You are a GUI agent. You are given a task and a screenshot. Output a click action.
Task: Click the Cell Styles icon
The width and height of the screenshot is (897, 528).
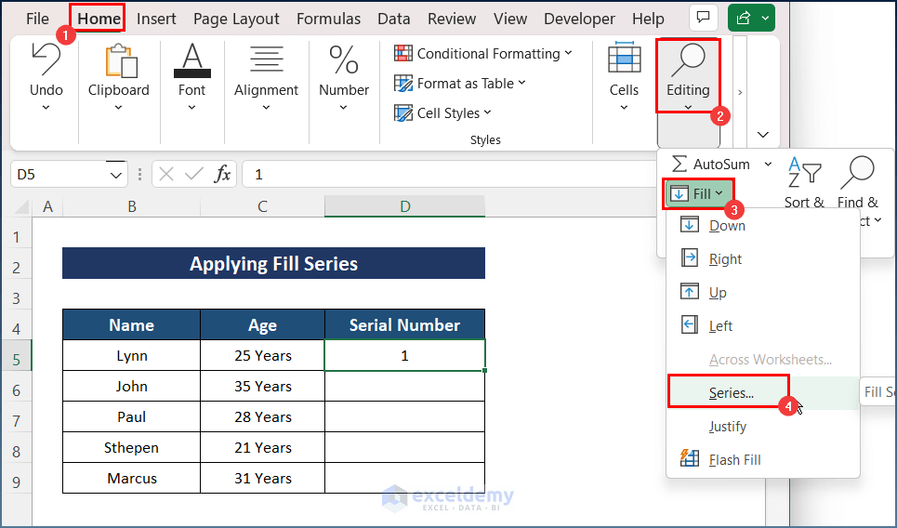403,112
